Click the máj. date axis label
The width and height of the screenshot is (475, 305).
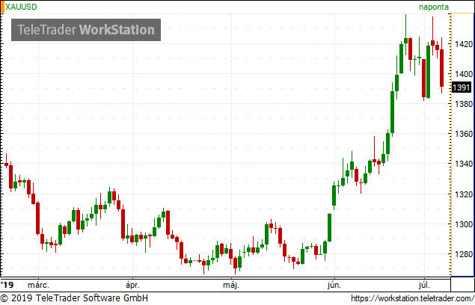coord(231,285)
